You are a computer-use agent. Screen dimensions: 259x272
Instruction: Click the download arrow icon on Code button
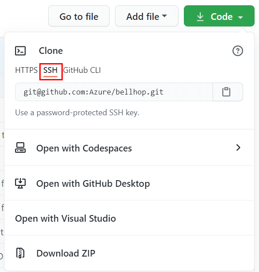point(200,17)
